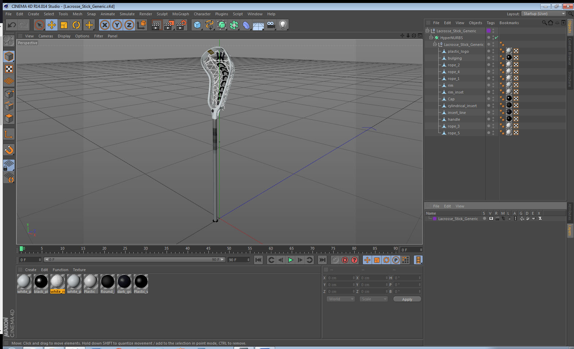Open the deformer objects icon
Image resolution: width=574 pixels, height=349 pixels.
tap(246, 25)
